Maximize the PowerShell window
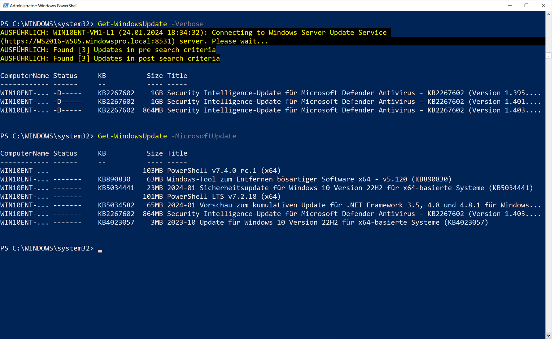552x339 pixels. 527,6
